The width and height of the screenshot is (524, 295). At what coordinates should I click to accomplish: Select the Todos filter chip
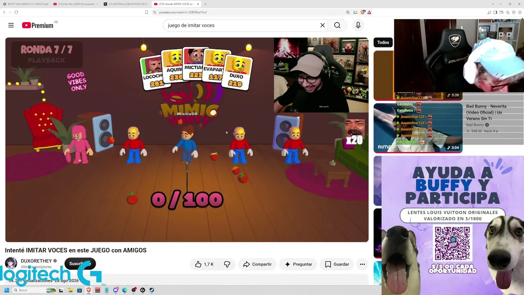click(383, 42)
